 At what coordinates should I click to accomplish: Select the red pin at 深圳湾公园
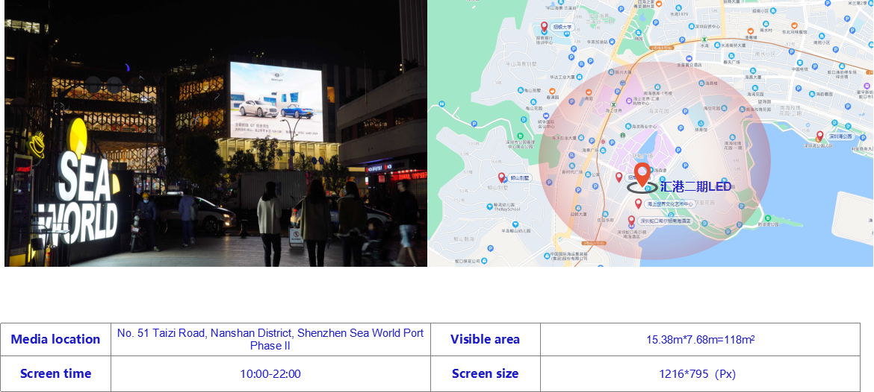coord(819,136)
